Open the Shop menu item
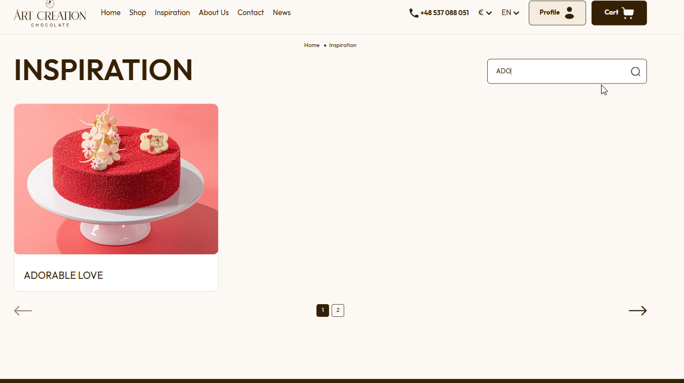Screen dimensions: 684x383 [137, 13]
